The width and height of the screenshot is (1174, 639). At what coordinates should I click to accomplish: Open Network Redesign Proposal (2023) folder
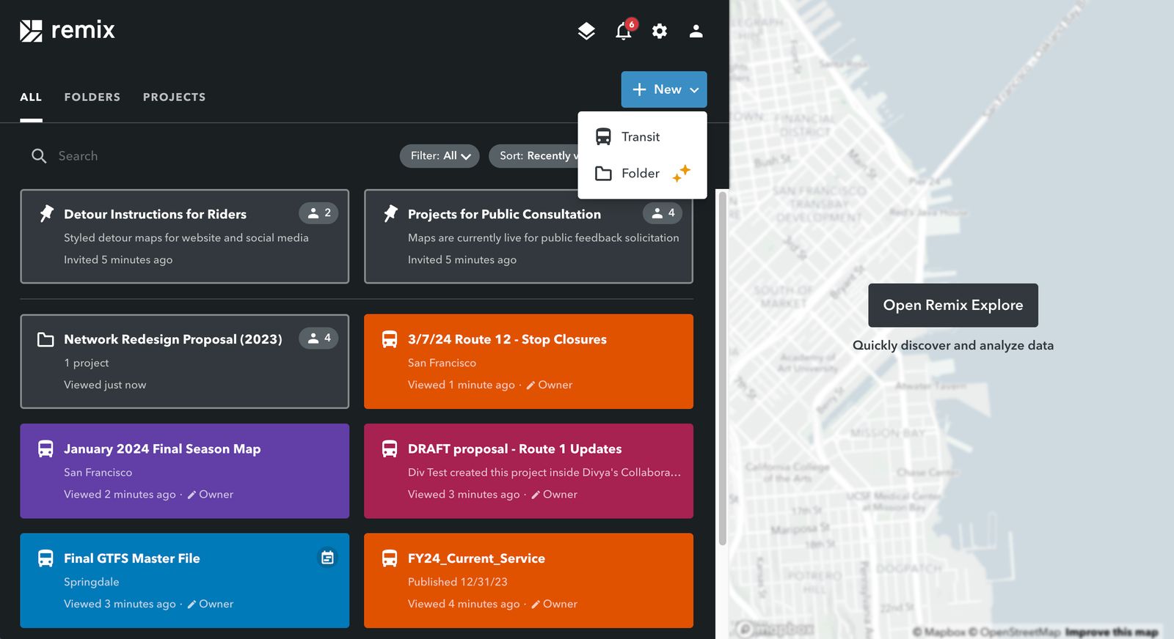tap(184, 361)
